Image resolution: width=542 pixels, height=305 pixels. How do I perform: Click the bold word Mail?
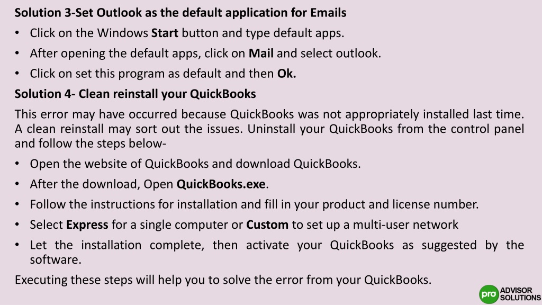point(261,53)
